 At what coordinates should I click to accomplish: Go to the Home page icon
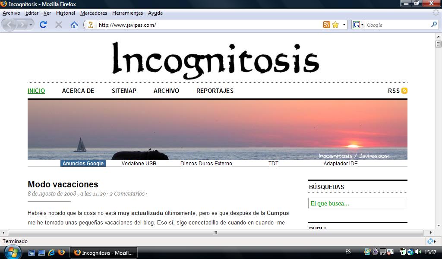tap(74, 25)
